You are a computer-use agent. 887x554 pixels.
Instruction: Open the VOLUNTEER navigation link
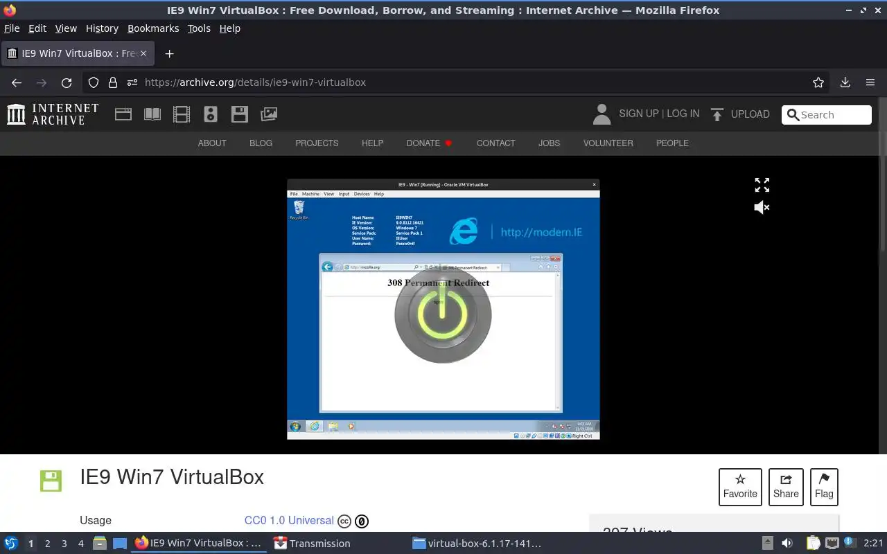pos(608,143)
